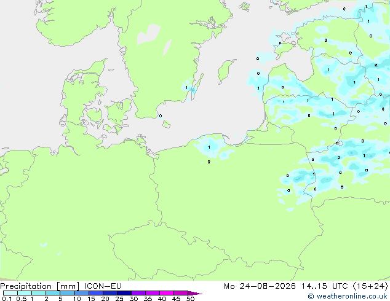Click the "0.1" legend scale value

click(x=7, y=299)
